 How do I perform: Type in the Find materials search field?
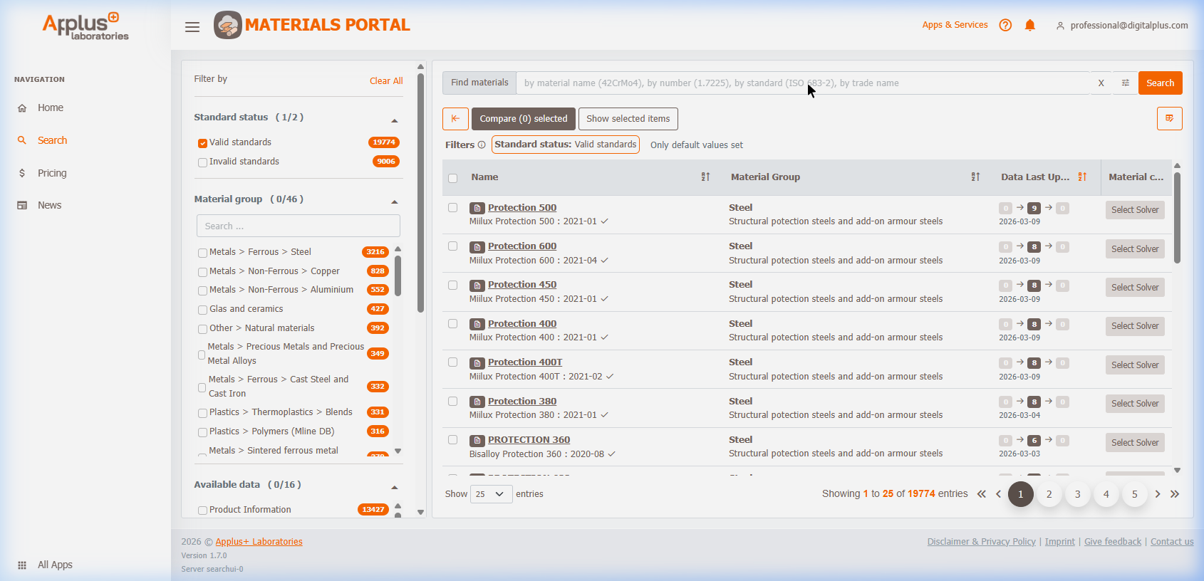tap(801, 83)
